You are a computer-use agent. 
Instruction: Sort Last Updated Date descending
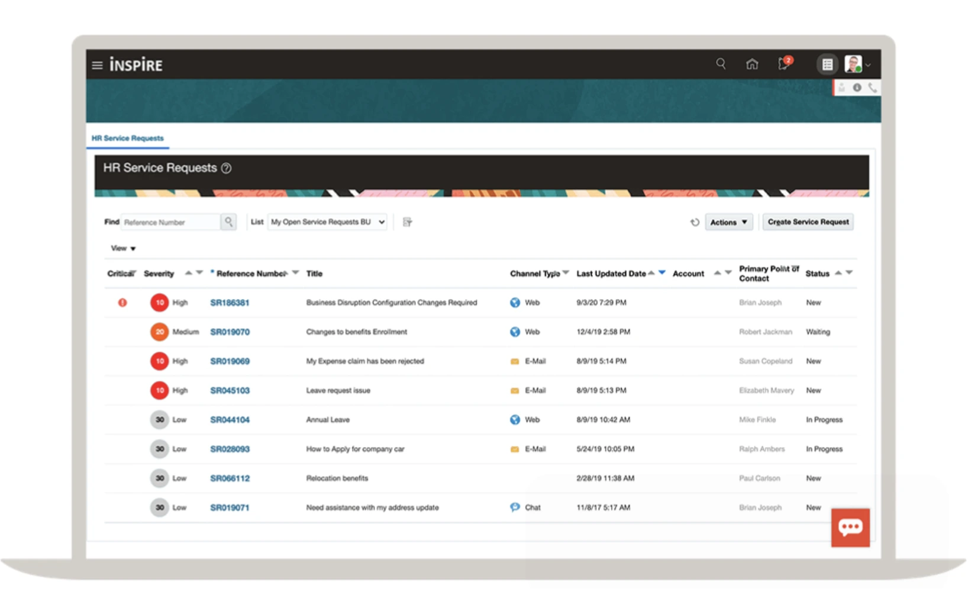[x=662, y=273]
